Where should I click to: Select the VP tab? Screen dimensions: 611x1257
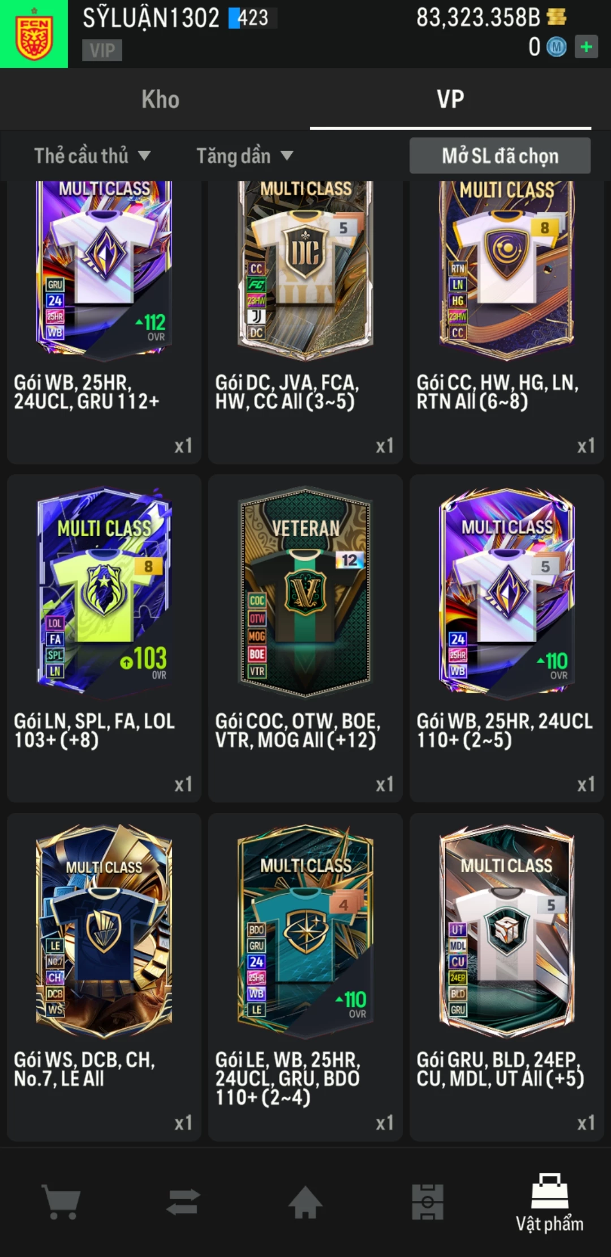[450, 99]
